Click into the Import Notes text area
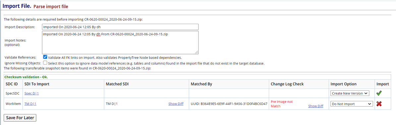Screen dimensions: 396x125 coord(120,42)
